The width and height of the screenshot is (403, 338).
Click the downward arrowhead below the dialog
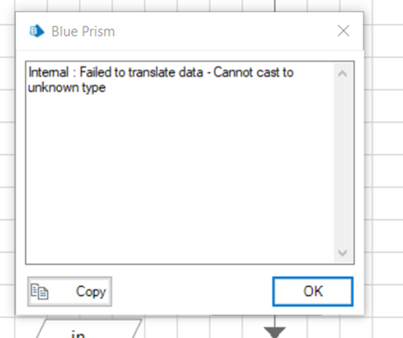coord(275,331)
